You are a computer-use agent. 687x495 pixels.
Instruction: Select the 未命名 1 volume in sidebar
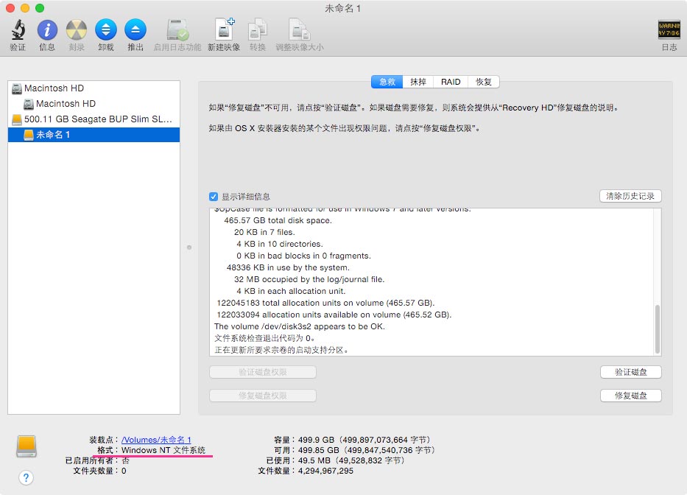point(94,135)
